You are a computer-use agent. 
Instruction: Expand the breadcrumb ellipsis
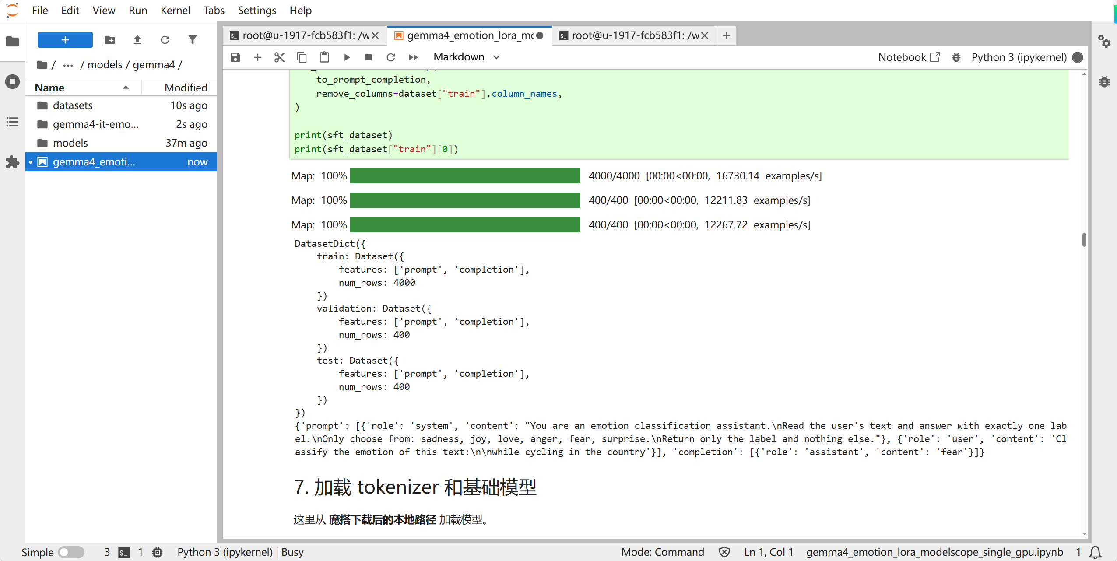(68, 65)
